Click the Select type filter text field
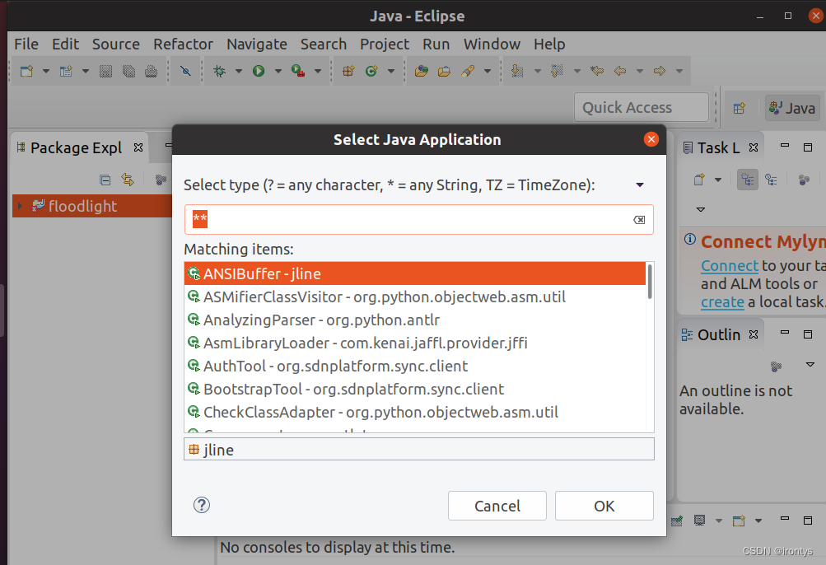 (419, 219)
